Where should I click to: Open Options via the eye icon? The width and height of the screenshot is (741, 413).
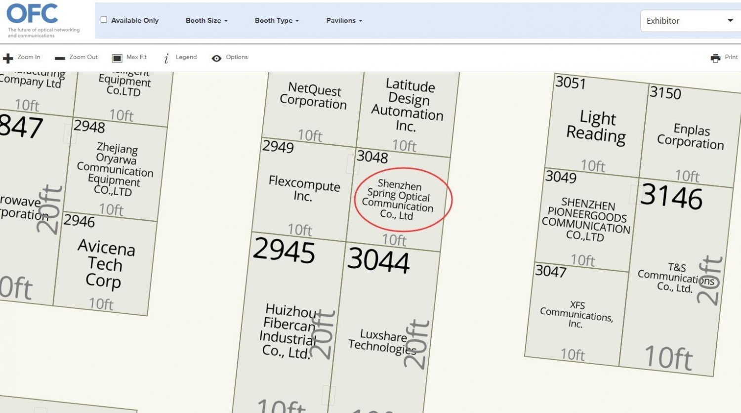216,58
